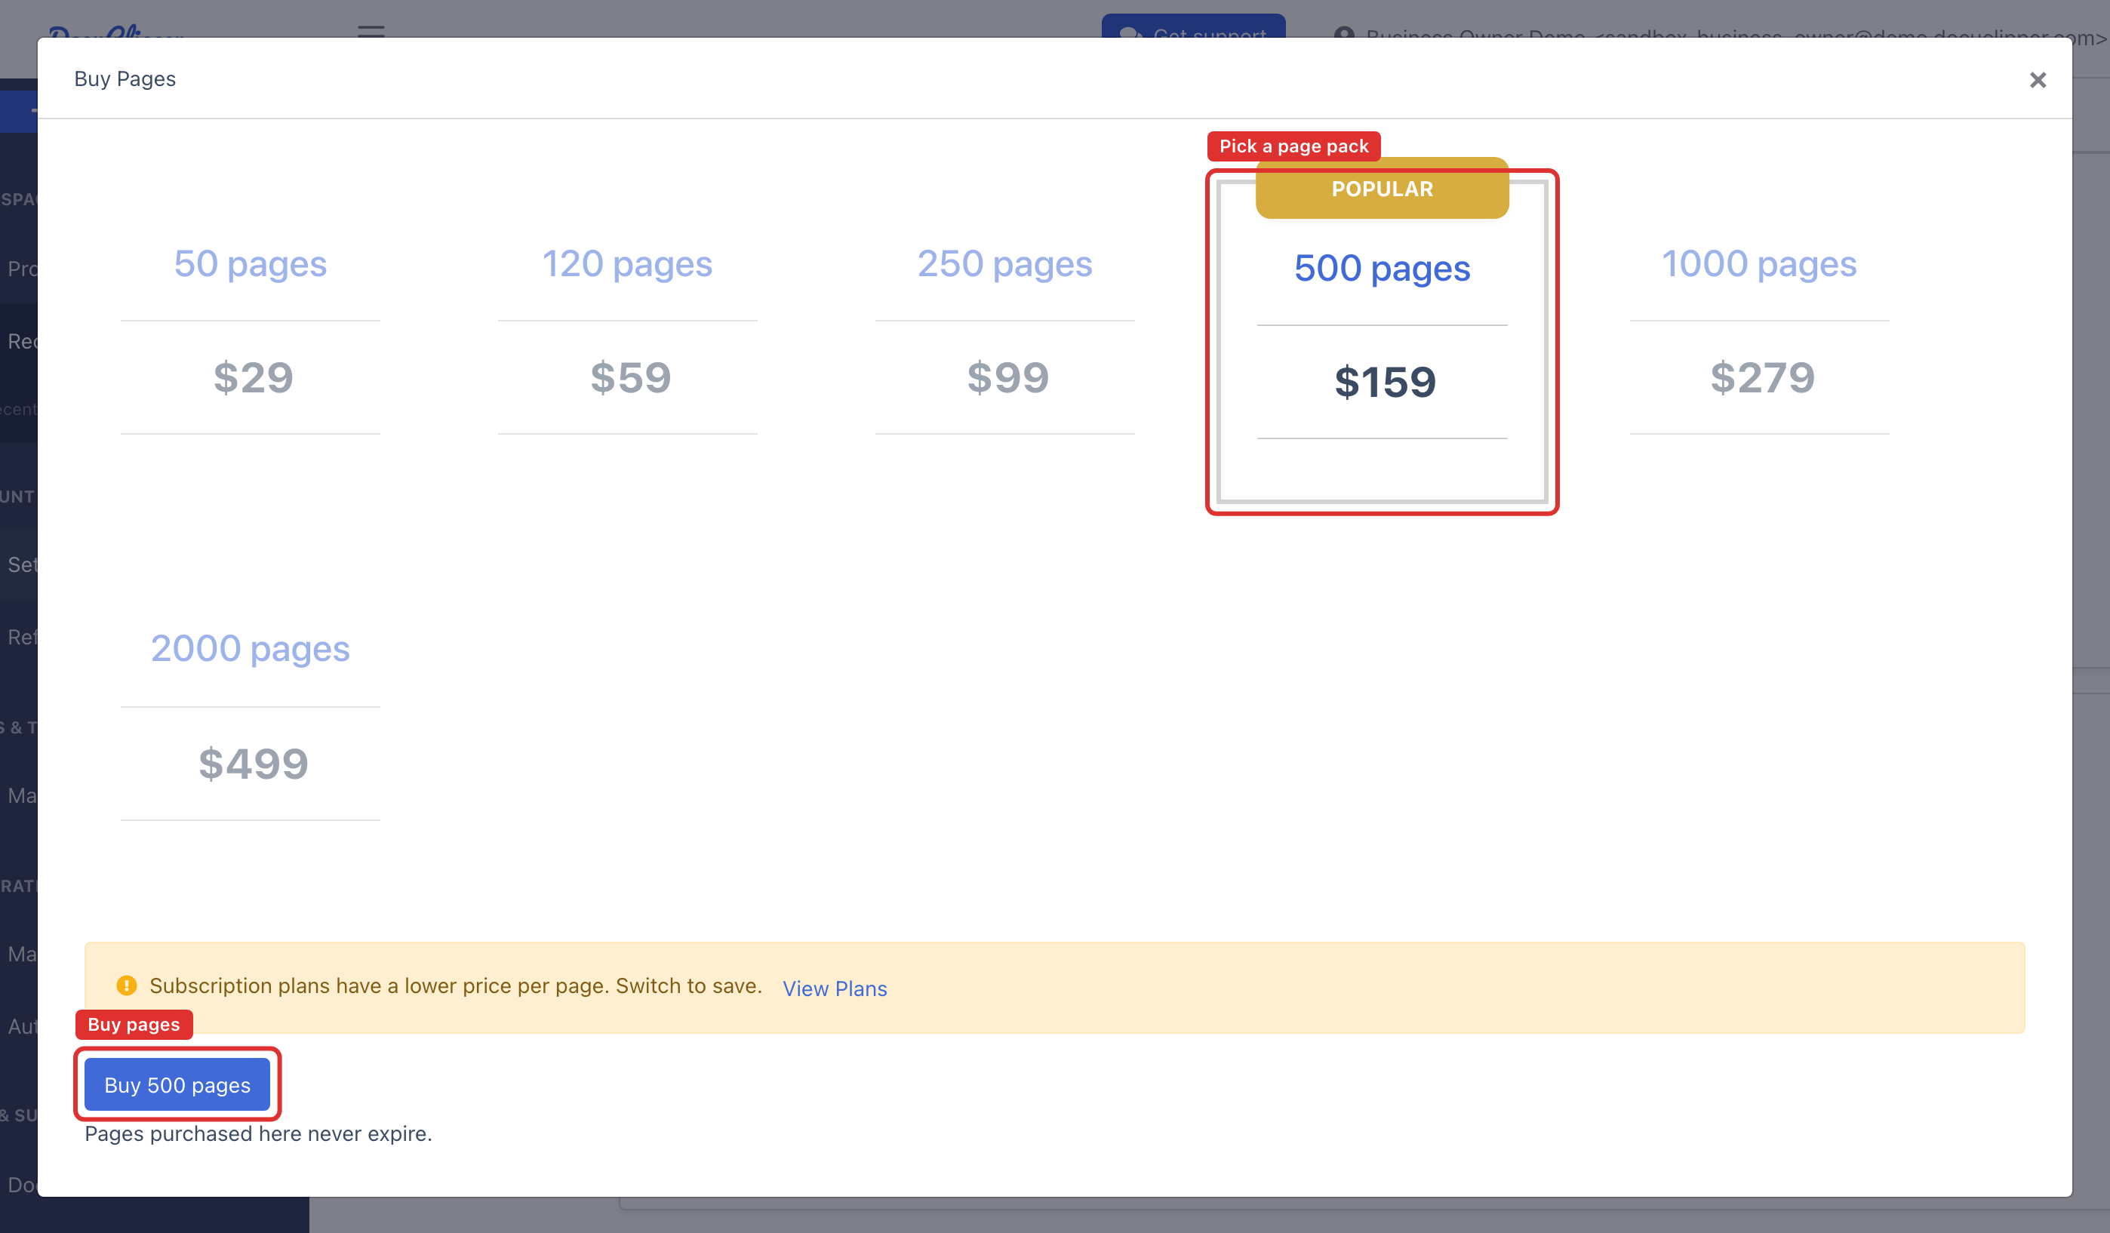The height and width of the screenshot is (1233, 2110).
Task: Click the POPULAR badge
Action: 1383,189
